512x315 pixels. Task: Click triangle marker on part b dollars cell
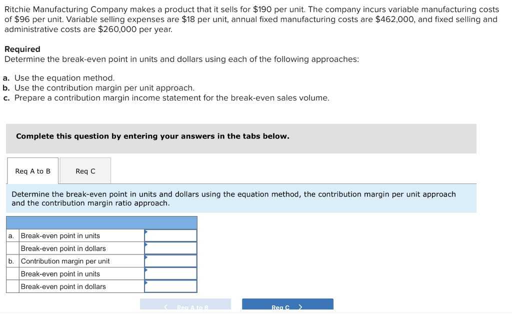coord(146,282)
